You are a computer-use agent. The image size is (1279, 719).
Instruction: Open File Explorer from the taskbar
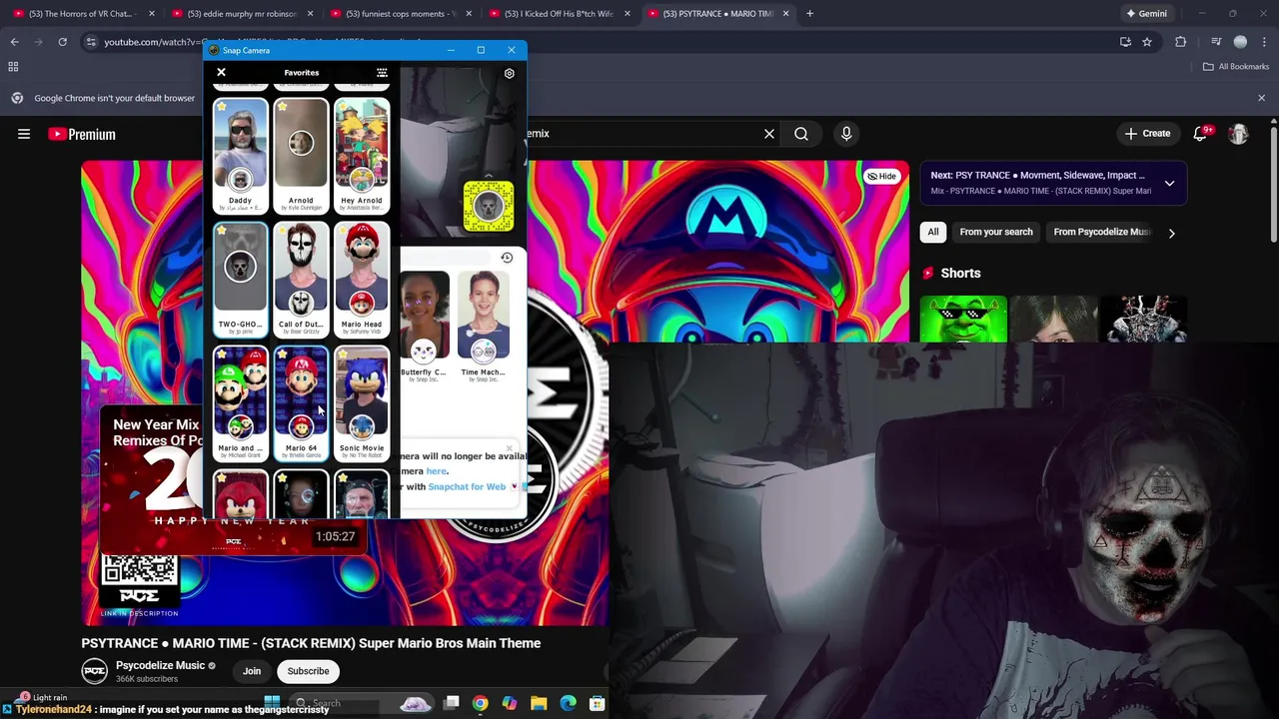[x=539, y=703]
